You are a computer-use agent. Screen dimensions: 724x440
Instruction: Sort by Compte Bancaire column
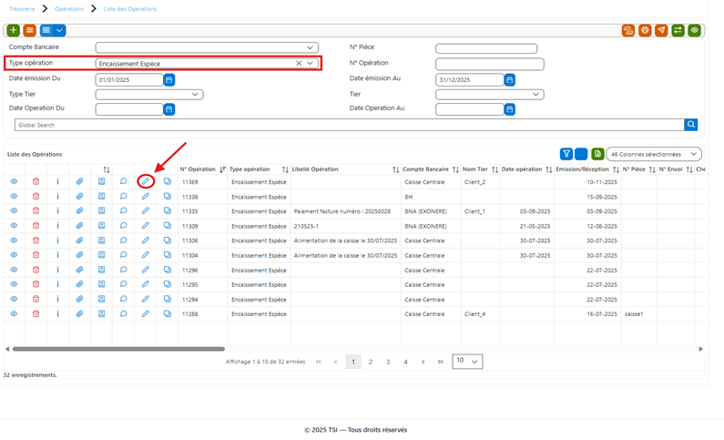click(455, 169)
